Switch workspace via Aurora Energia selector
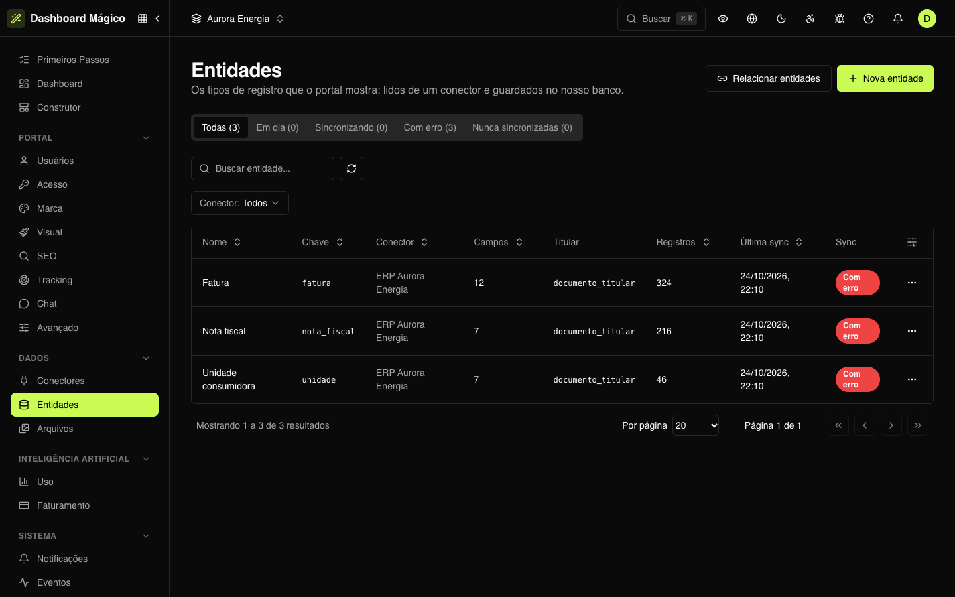The height and width of the screenshot is (597, 955). pyautogui.click(x=237, y=19)
